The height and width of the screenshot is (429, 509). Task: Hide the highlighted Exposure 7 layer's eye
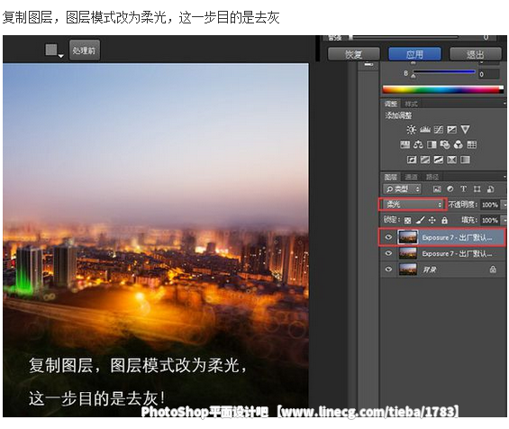[x=388, y=237]
